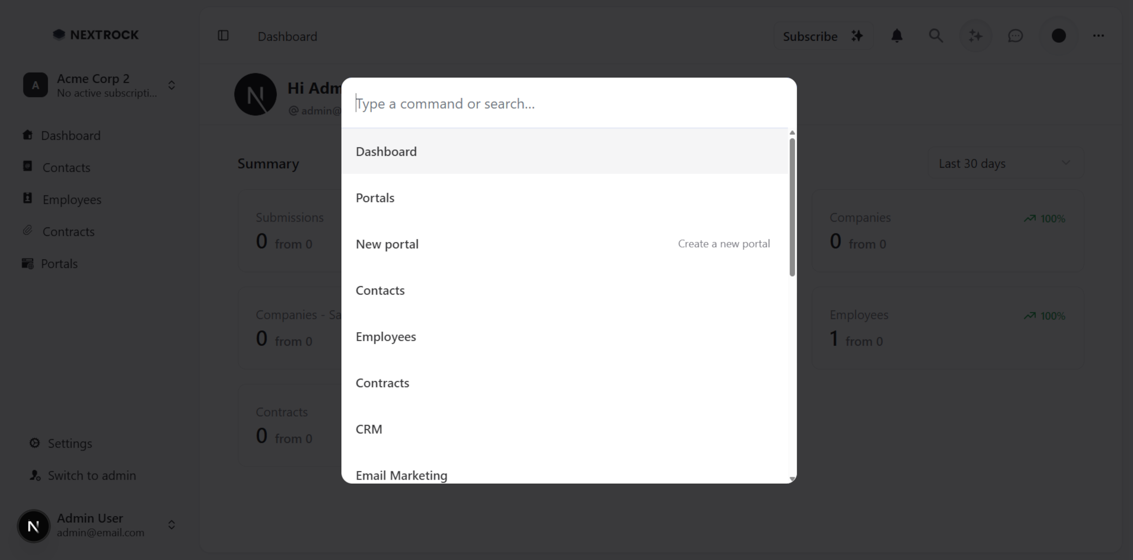Click the Subscribe button

click(823, 36)
